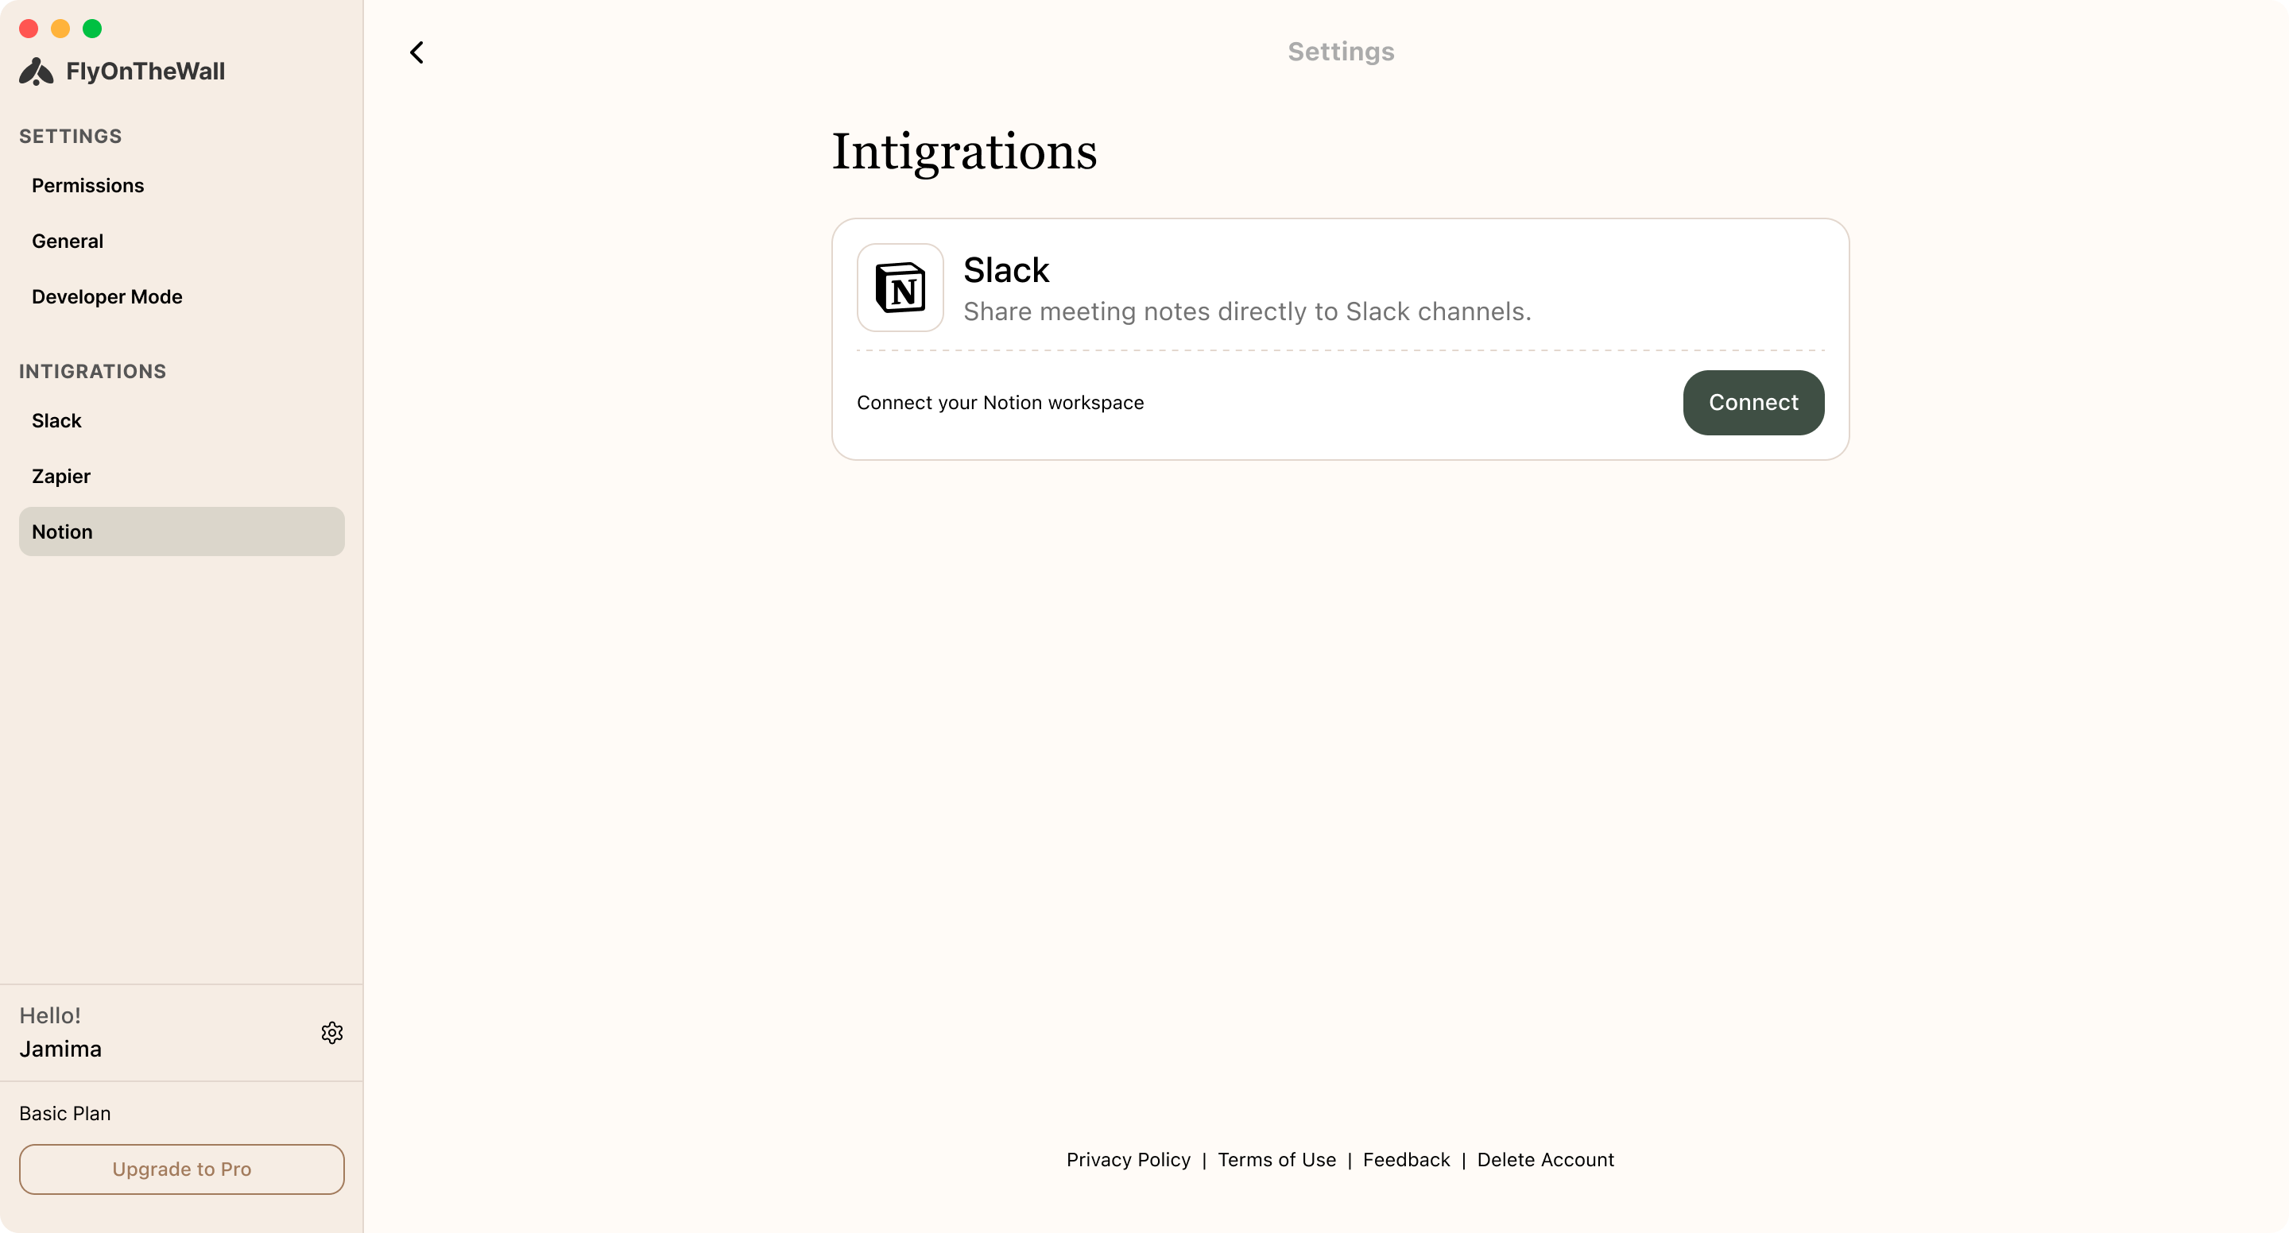Click the Notion logo icon
This screenshot has width=2289, height=1233.
[x=900, y=288]
